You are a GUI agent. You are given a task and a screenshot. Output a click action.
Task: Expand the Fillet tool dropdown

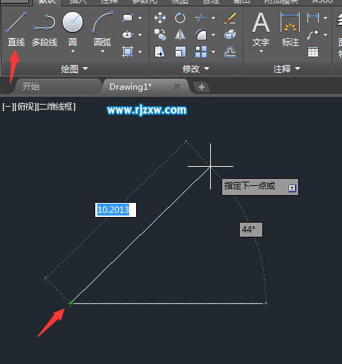213,35
